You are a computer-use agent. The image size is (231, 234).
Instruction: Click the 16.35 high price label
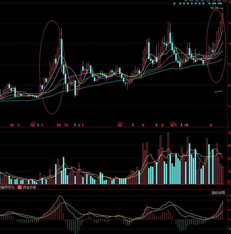pyautogui.click(x=214, y=8)
